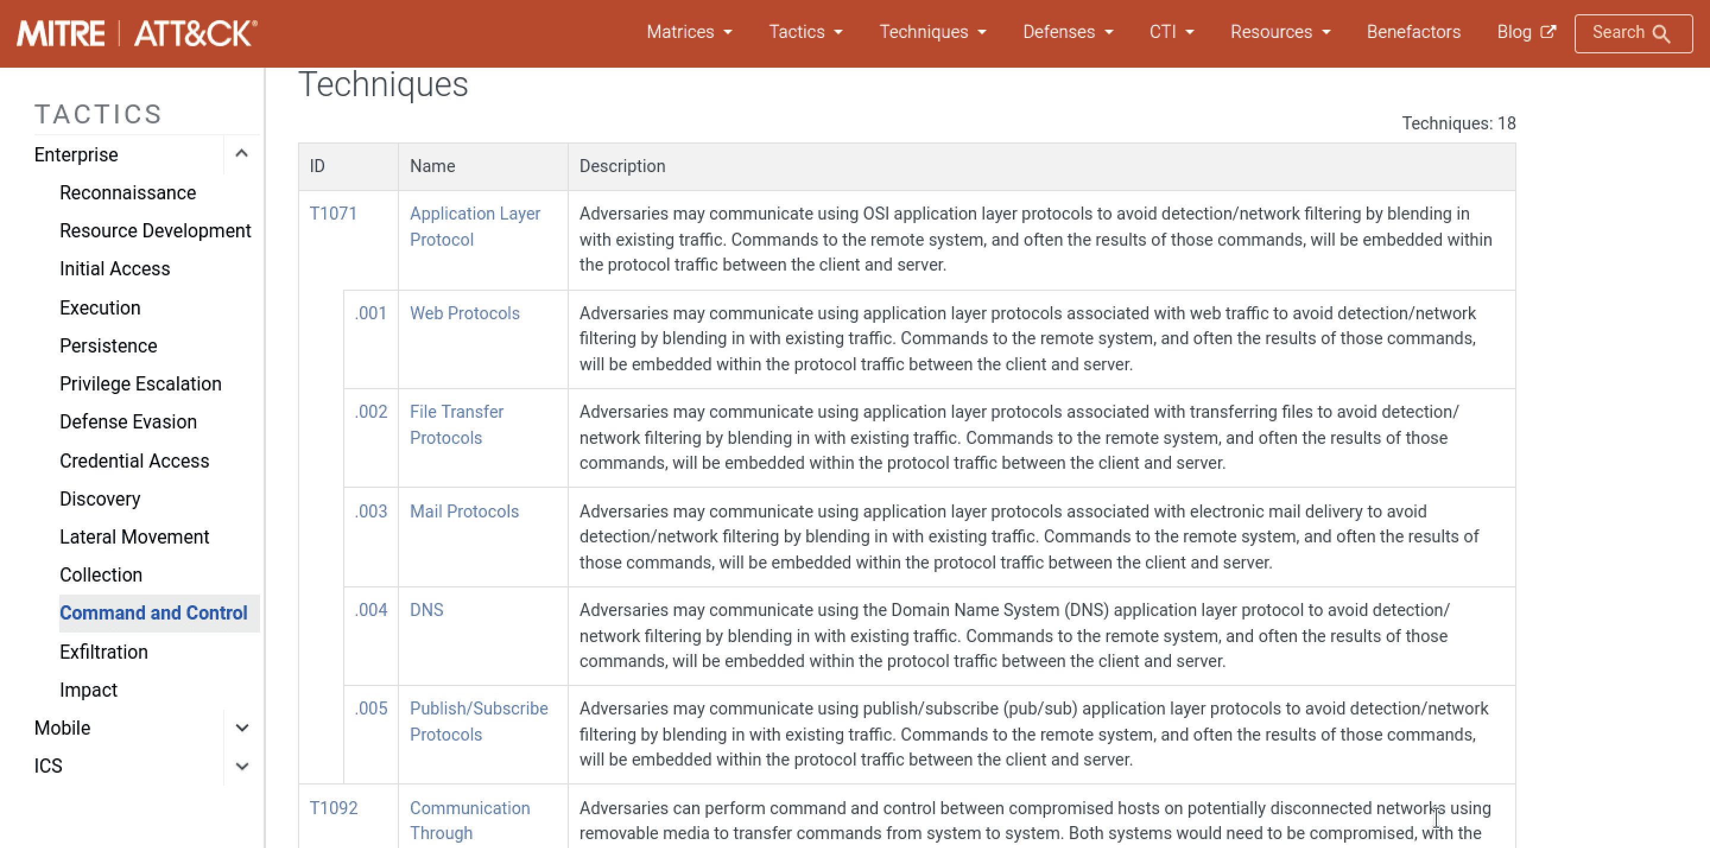Select Initial Access in the sidebar
This screenshot has width=1710, height=848.
tap(115, 268)
